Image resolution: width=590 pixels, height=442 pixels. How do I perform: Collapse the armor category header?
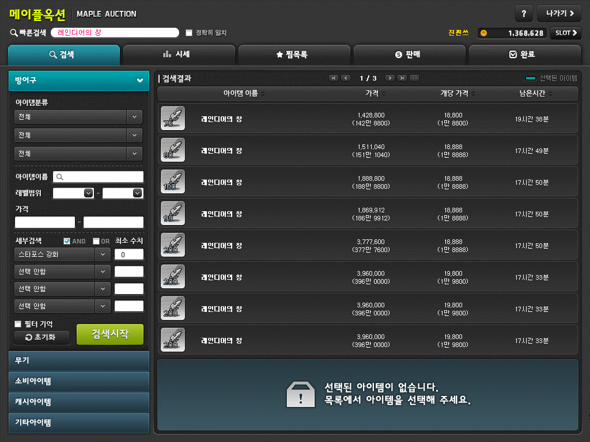78,80
